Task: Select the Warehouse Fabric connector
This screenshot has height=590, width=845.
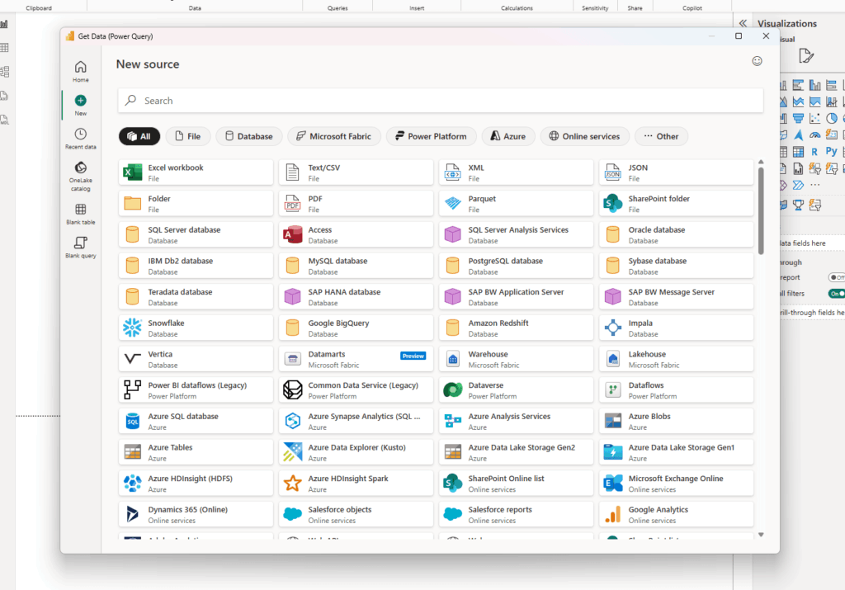Action: [x=516, y=360]
